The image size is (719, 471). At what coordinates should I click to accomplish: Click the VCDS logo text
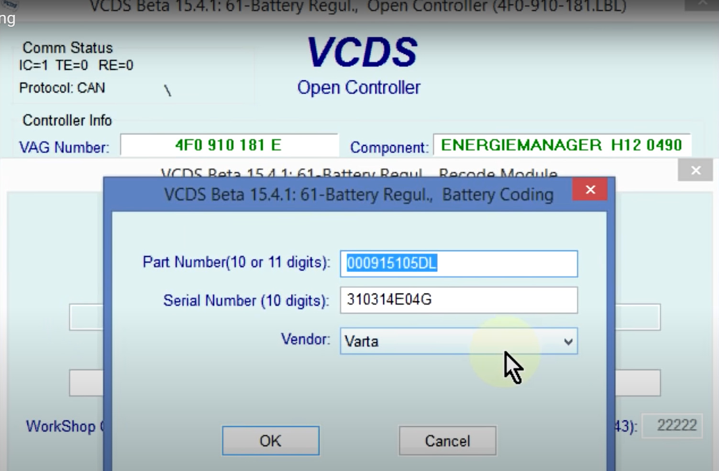click(362, 52)
